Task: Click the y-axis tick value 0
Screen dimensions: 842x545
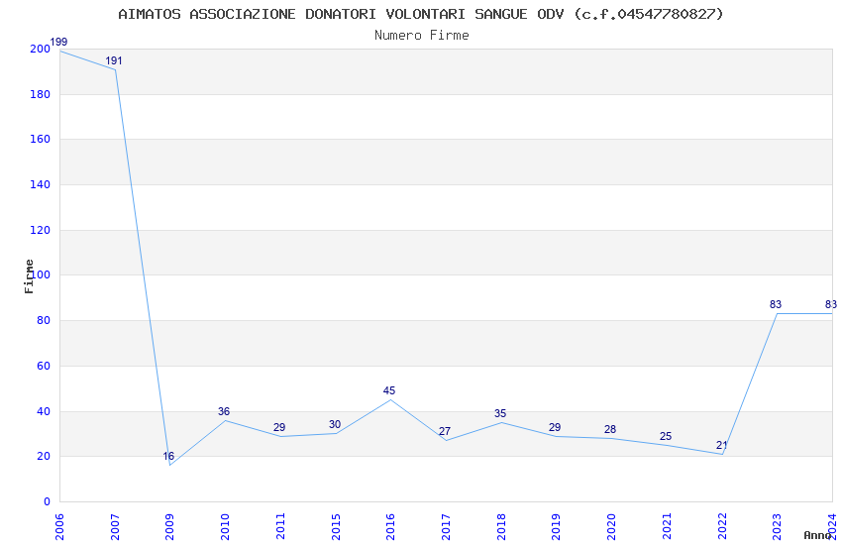Action: coord(47,502)
